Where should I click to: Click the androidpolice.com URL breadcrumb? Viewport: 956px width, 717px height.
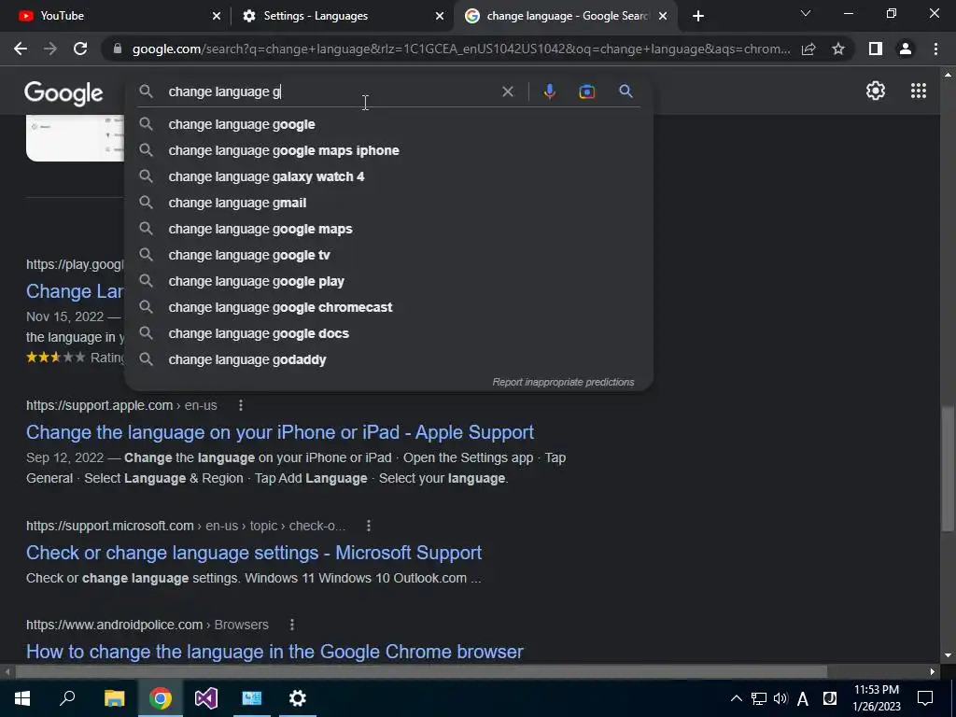147,625
